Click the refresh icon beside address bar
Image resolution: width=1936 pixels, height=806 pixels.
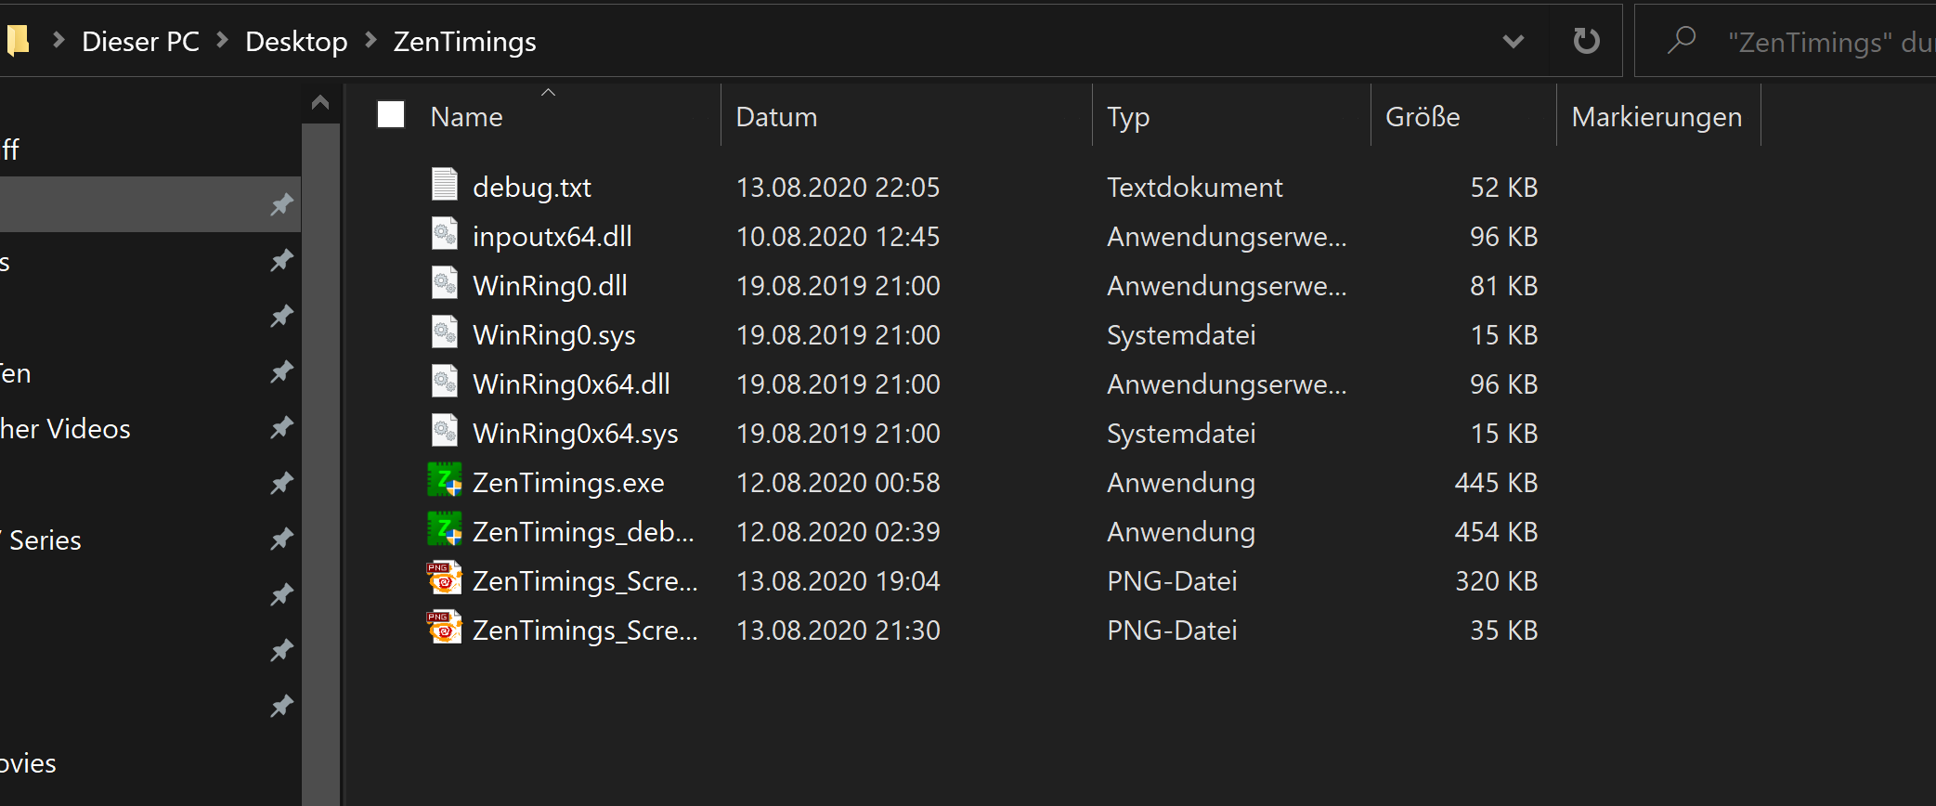(x=1586, y=41)
